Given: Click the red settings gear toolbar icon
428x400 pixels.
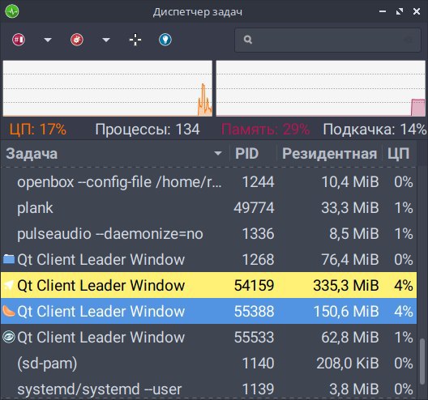Looking at the screenshot, I should point(77,40).
